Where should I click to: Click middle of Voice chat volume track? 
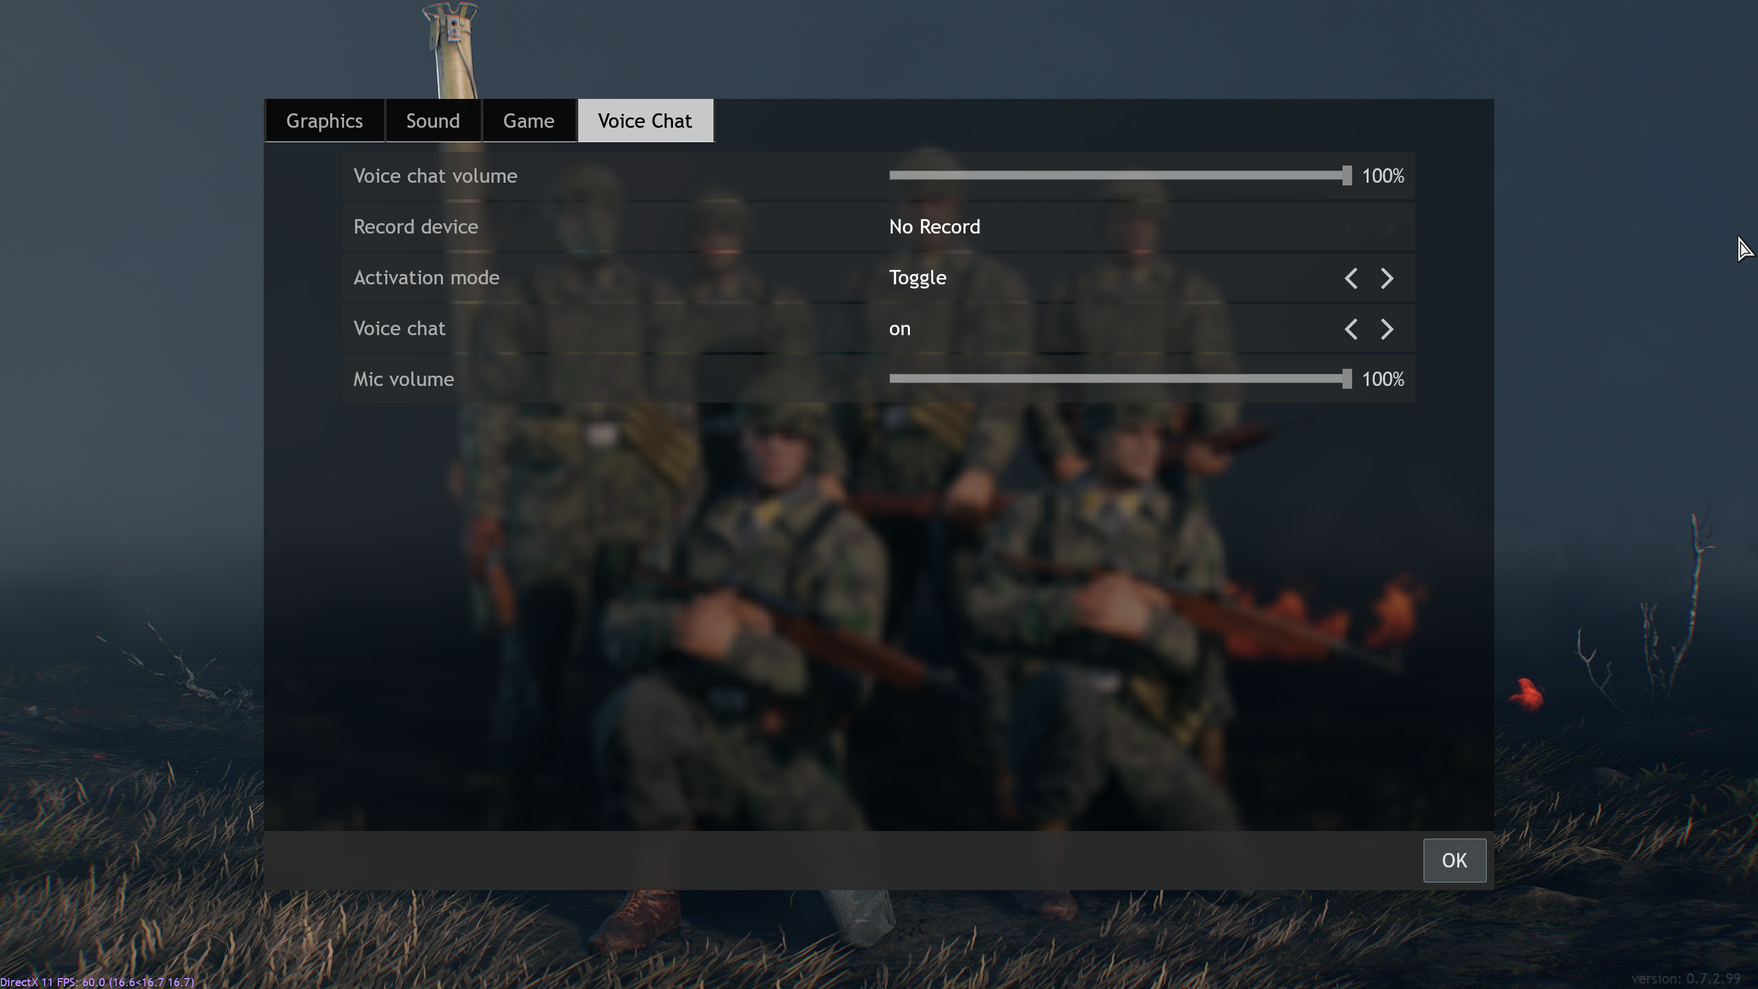point(1118,176)
